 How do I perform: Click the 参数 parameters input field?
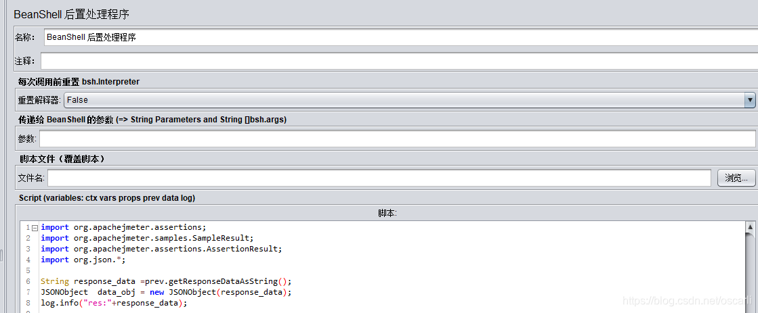(398, 139)
